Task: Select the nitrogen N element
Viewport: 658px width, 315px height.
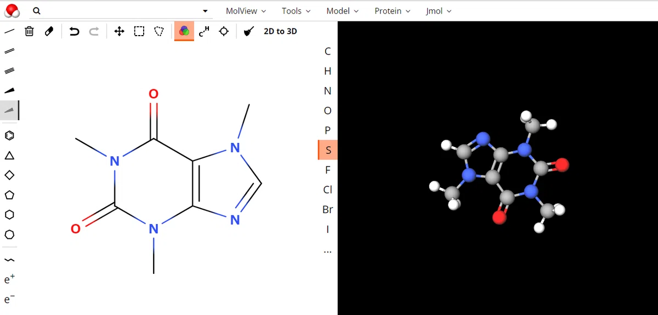Action: tap(328, 91)
